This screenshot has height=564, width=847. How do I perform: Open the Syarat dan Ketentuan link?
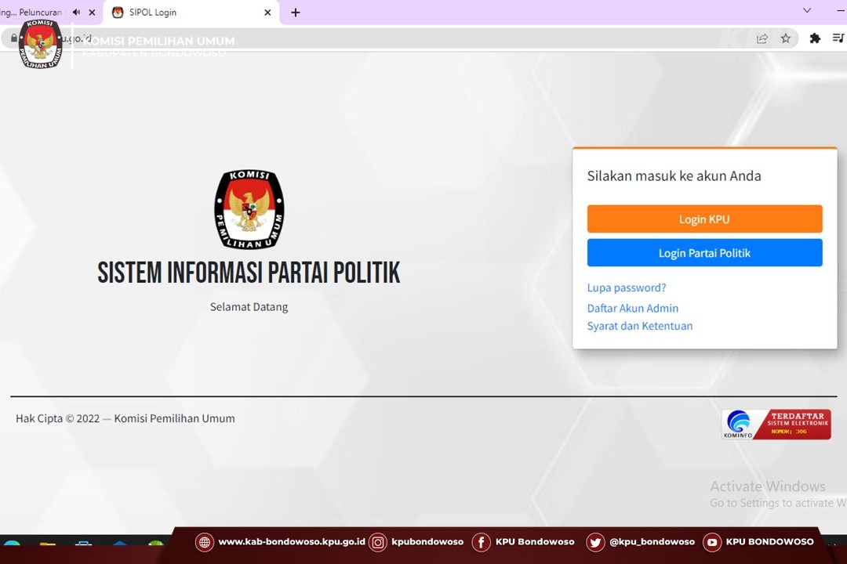pyautogui.click(x=640, y=326)
